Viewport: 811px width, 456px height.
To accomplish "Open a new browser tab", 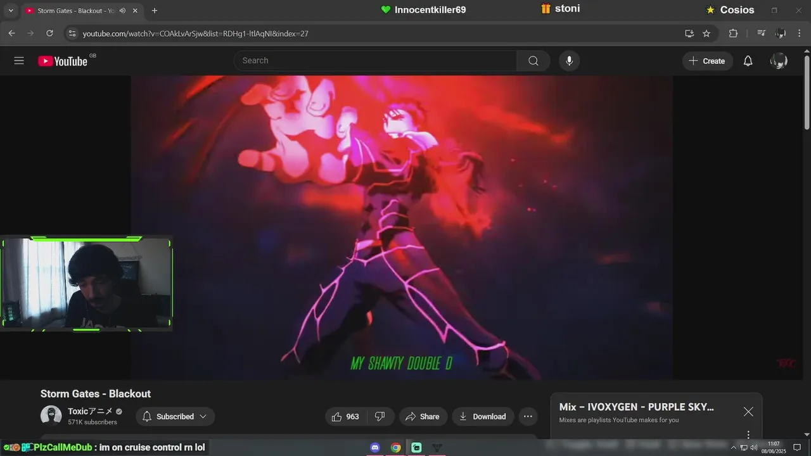I will 155,11.
